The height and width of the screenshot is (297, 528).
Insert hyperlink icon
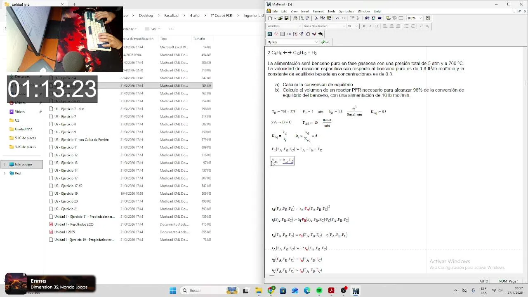(388, 18)
